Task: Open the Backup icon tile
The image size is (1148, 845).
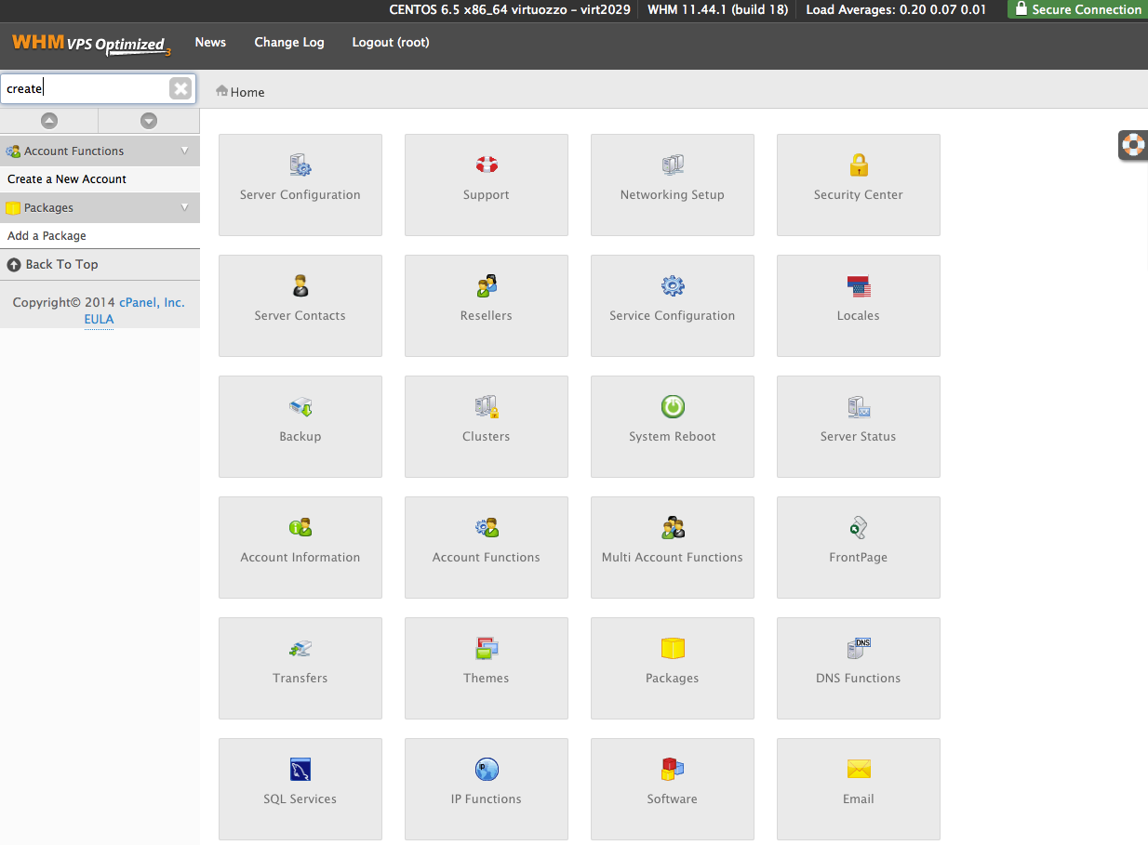Action: 300,407
